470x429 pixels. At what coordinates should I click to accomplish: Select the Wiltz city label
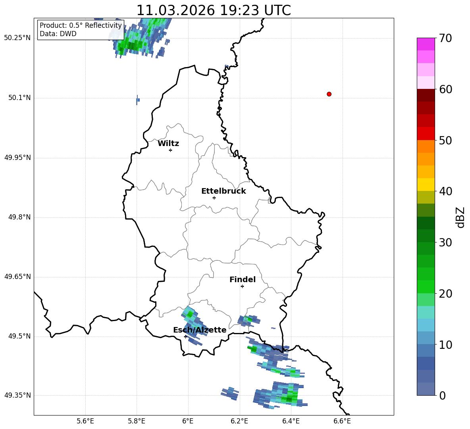click(x=168, y=144)
